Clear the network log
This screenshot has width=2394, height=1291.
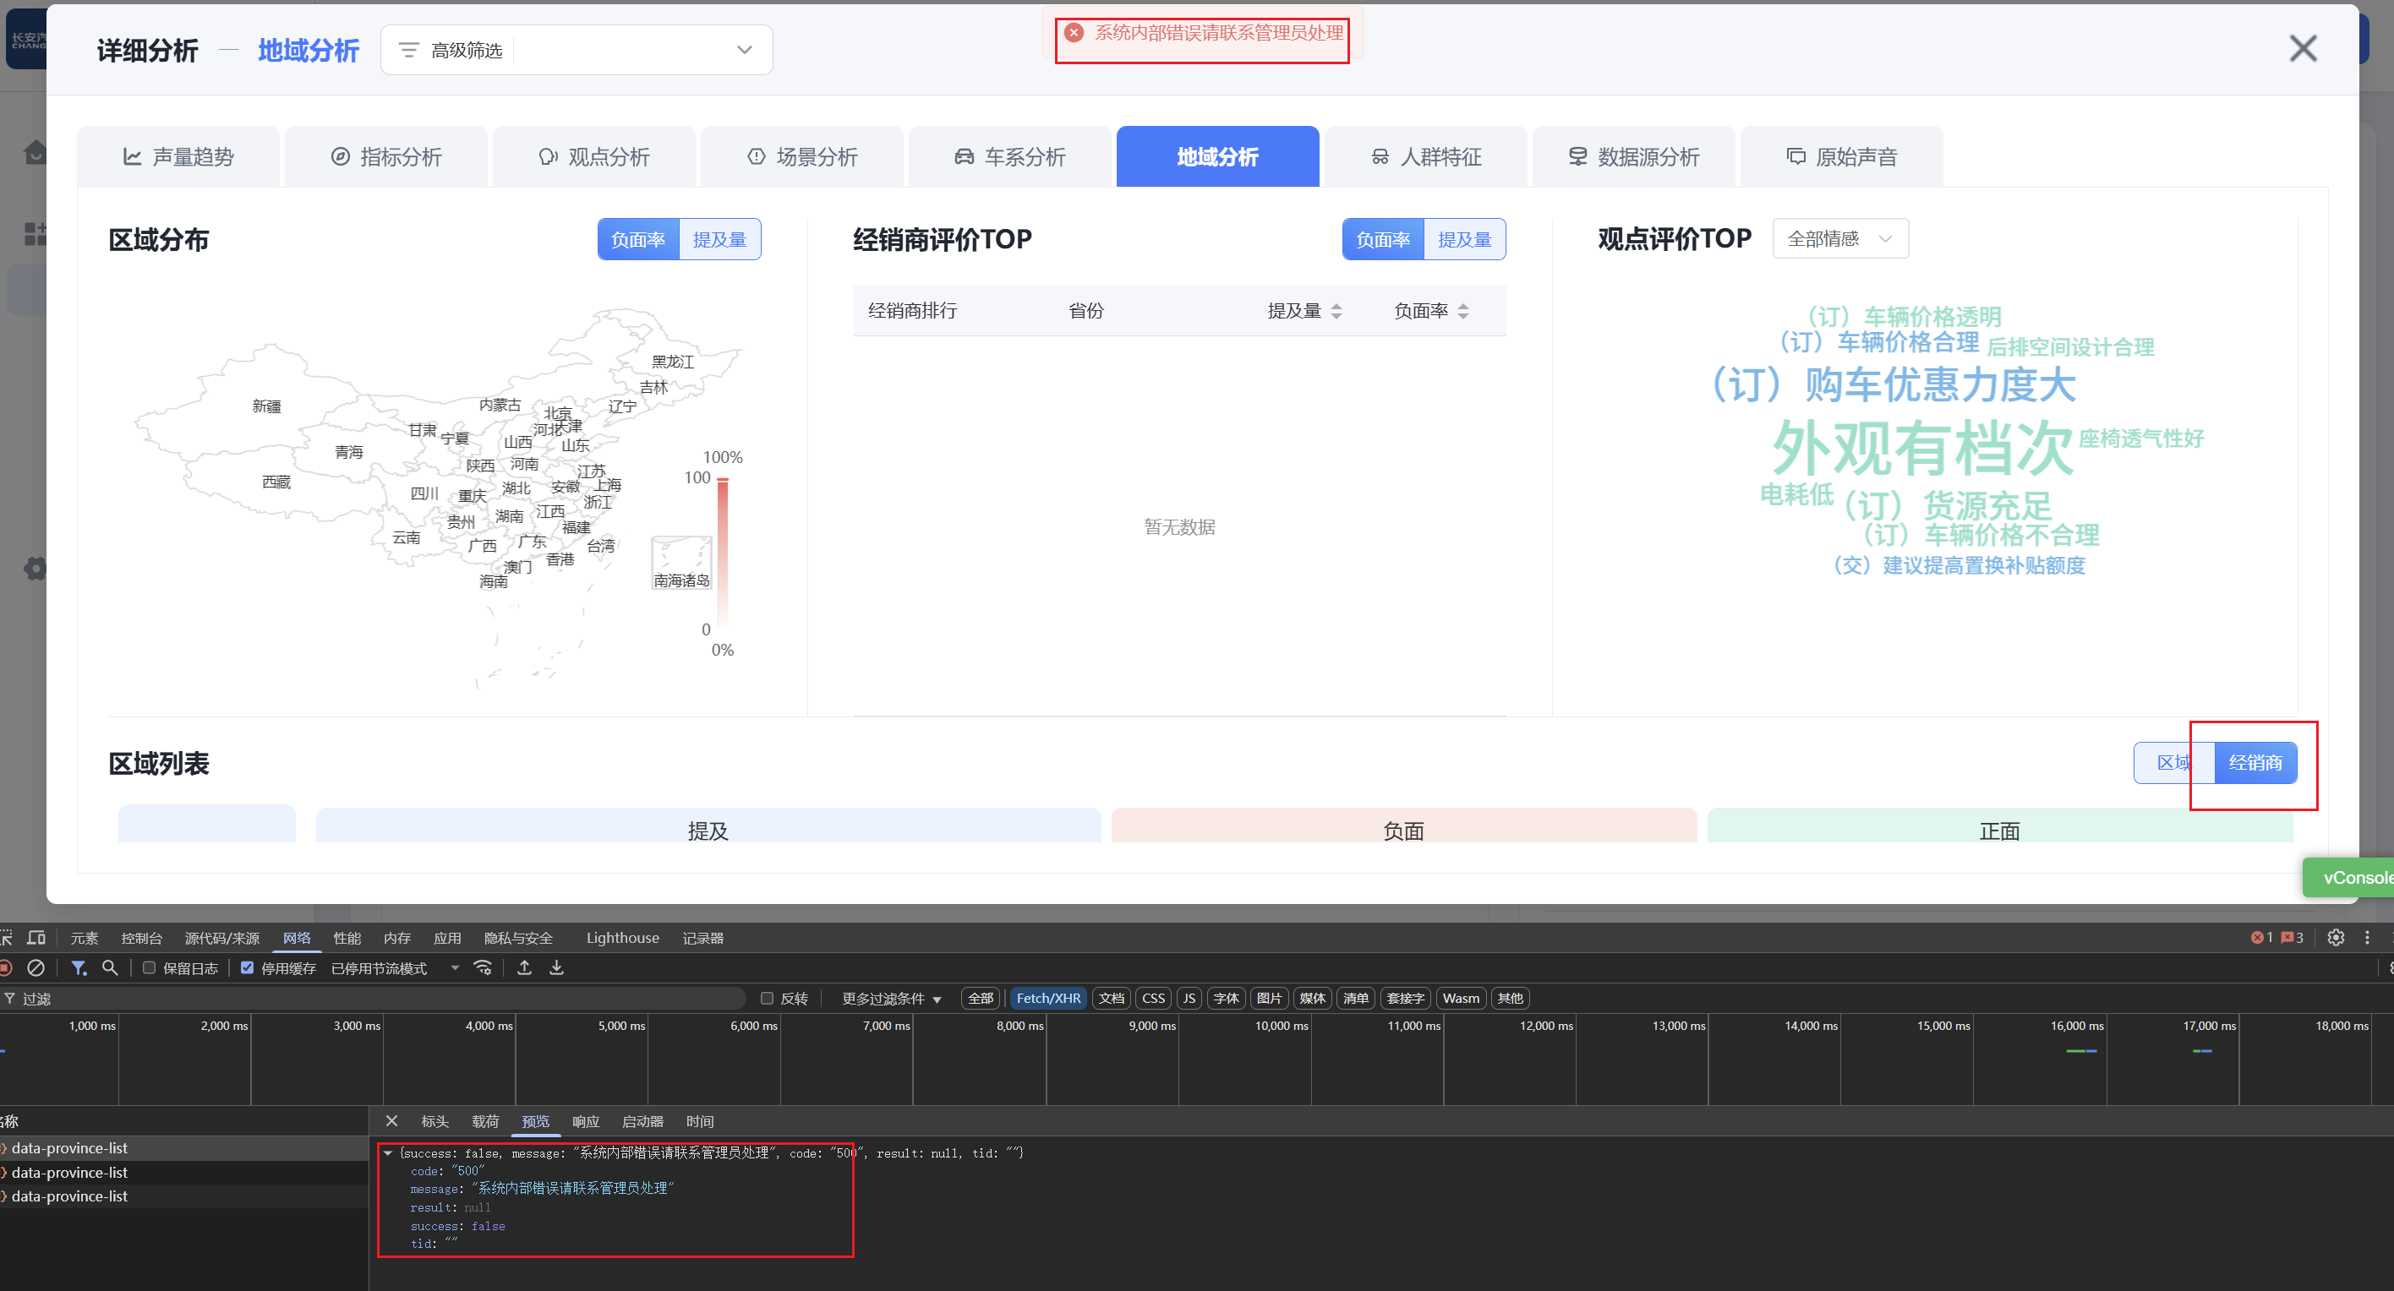point(36,967)
